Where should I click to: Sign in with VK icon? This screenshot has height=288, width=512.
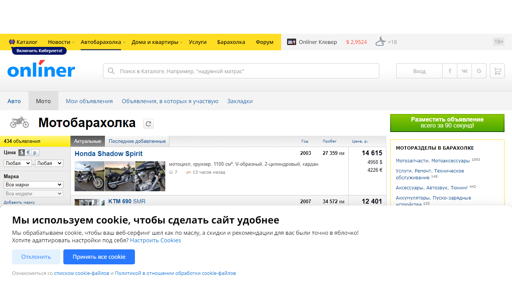464,71
